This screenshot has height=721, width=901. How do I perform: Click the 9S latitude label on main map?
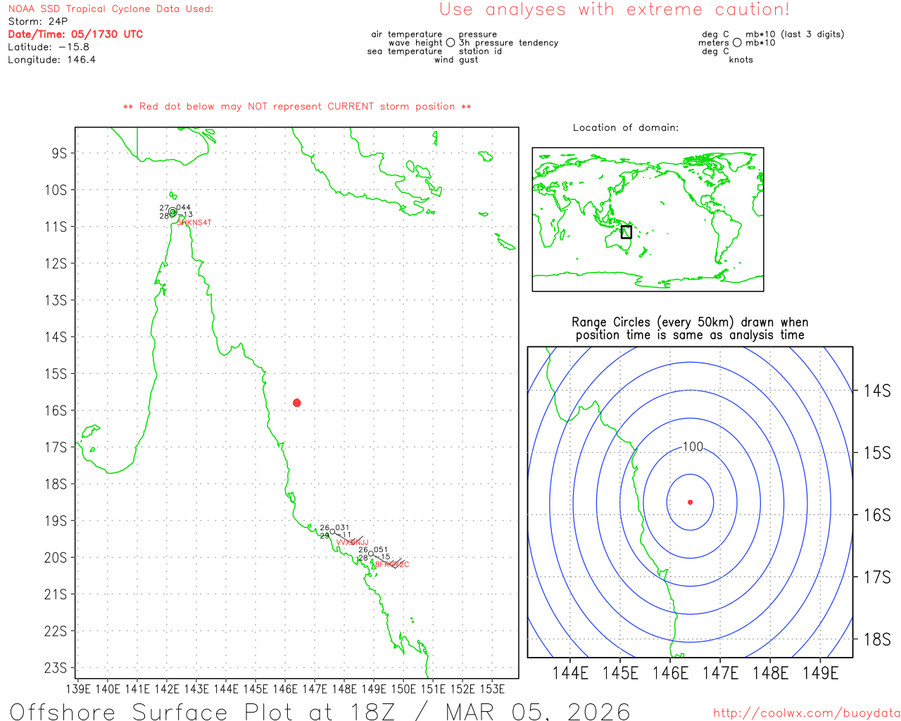[60, 153]
